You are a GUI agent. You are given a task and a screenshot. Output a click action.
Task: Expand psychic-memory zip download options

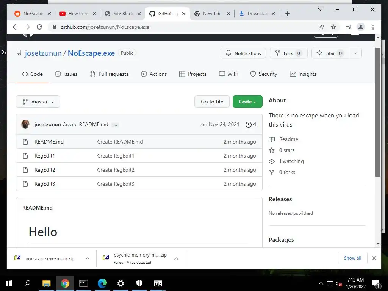click(176, 258)
